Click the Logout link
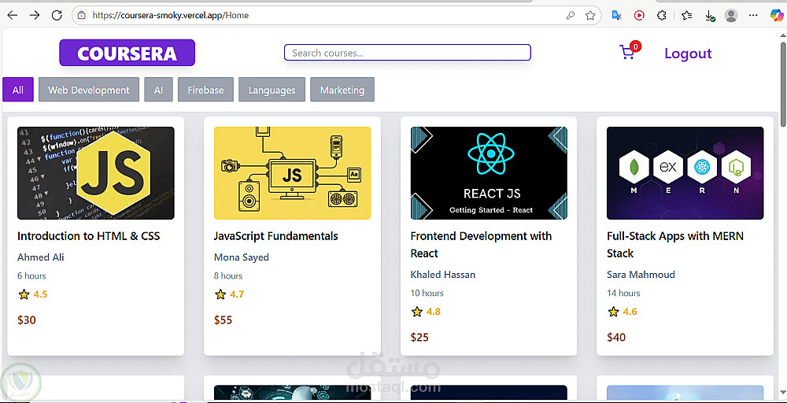 click(x=688, y=54)
